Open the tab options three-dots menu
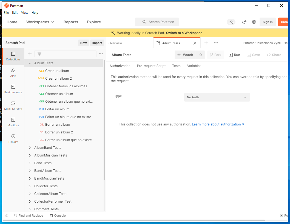Screen dimensions: 290x224 tap(216, 43)
